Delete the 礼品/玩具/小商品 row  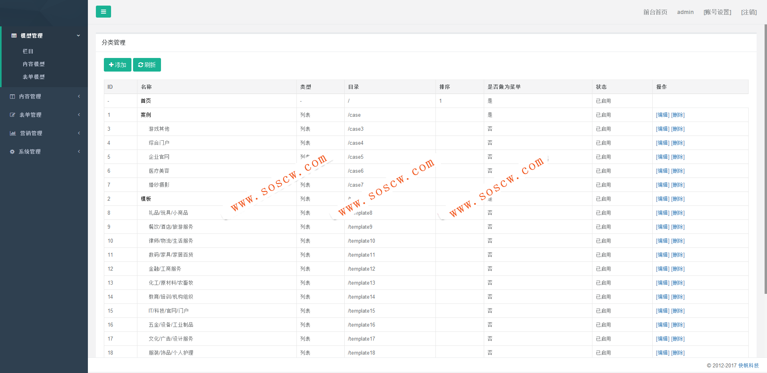click(x=678, y=213)
